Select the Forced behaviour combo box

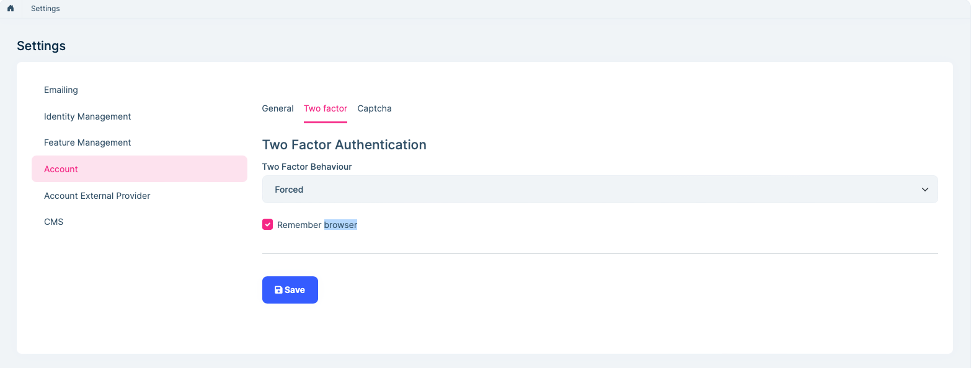pos(599,189)
